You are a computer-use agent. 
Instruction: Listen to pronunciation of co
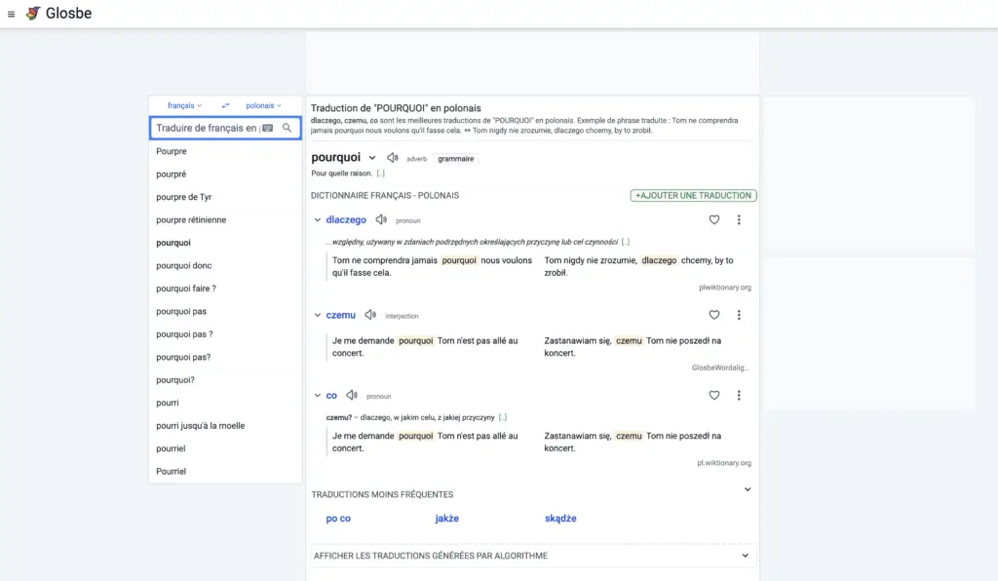352,396
